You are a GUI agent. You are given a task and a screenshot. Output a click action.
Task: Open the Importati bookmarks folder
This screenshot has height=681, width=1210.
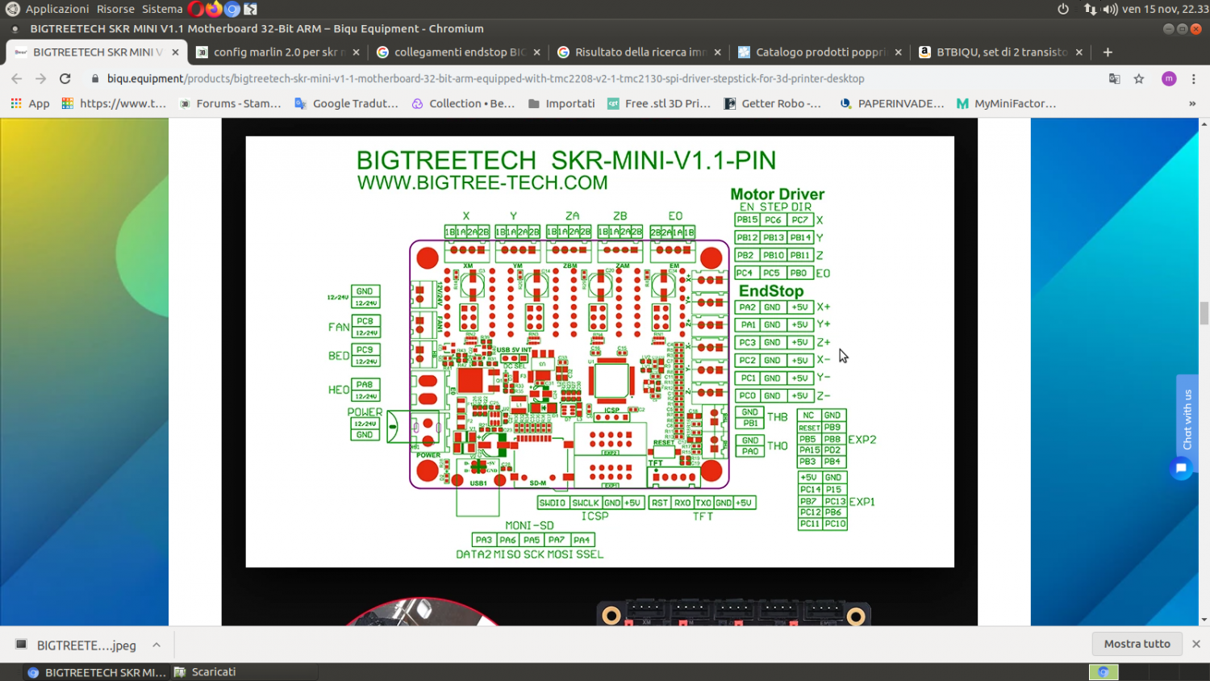tap(561, 103)
